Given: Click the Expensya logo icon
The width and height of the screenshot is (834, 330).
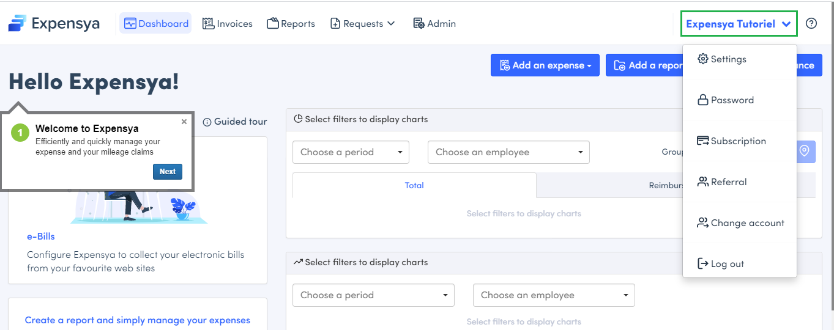Looking at the screenshot, I should point(17,24).
